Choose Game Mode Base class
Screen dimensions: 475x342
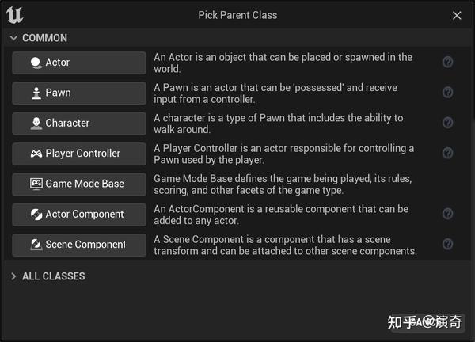click(x=79, y=184)
